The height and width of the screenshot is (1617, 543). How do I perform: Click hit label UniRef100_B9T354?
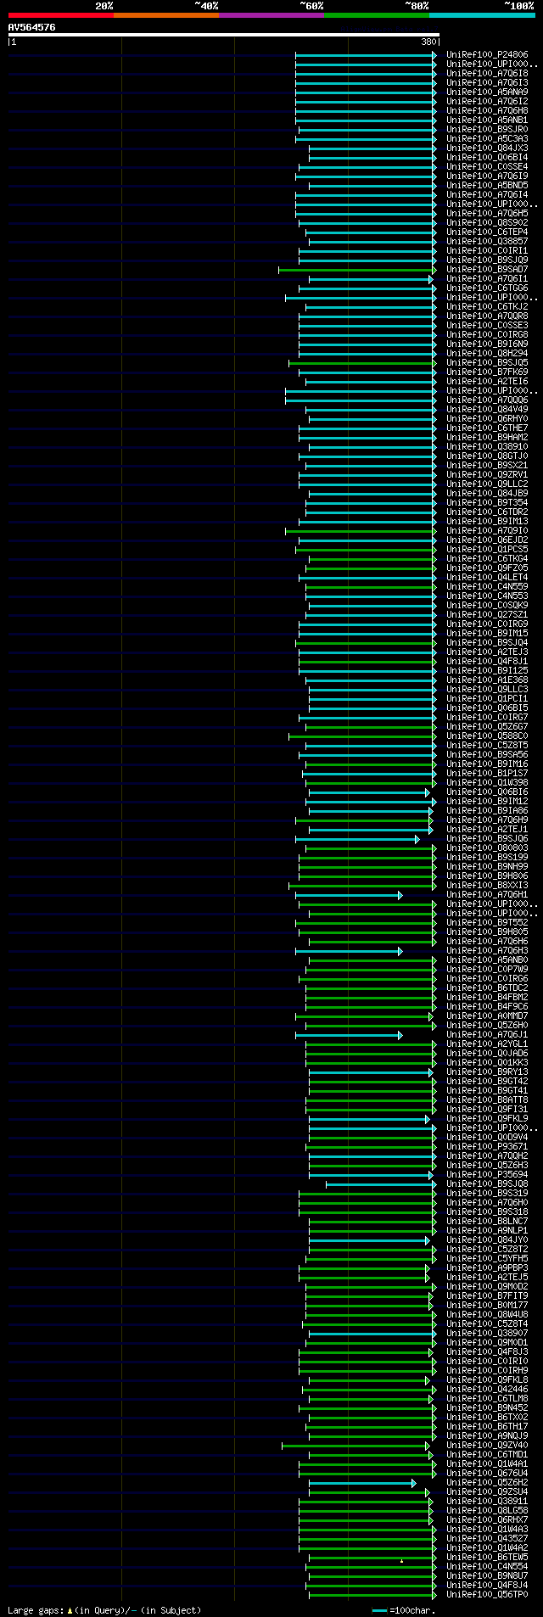(487, 503)
